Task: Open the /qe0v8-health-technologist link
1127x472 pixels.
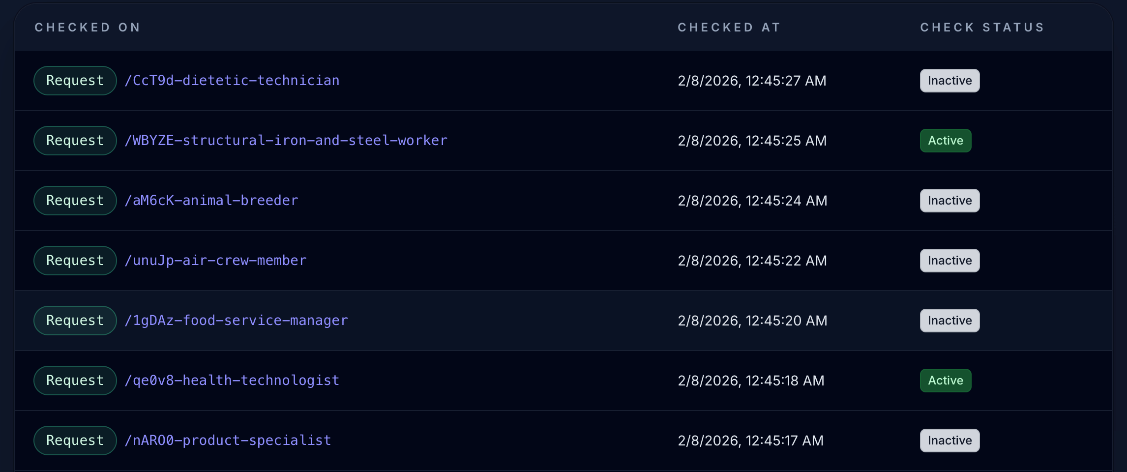Action: [232, 381]
